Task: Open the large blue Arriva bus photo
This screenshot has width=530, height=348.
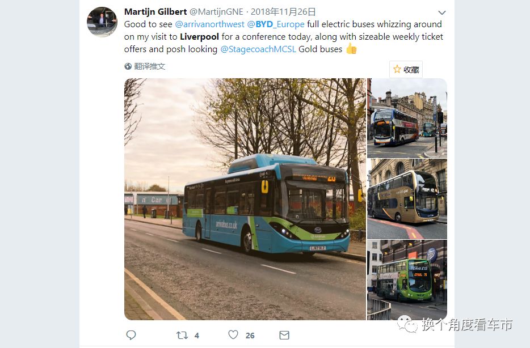Action: 245,199
